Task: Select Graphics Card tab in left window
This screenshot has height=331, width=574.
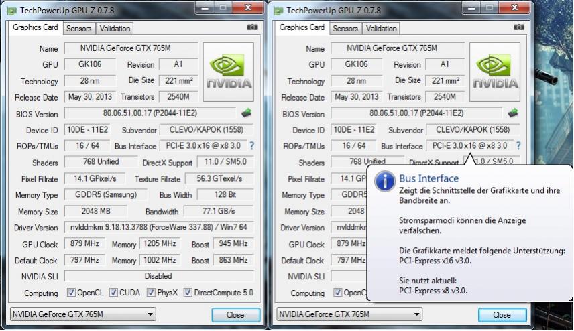Action: pos(36,27)
